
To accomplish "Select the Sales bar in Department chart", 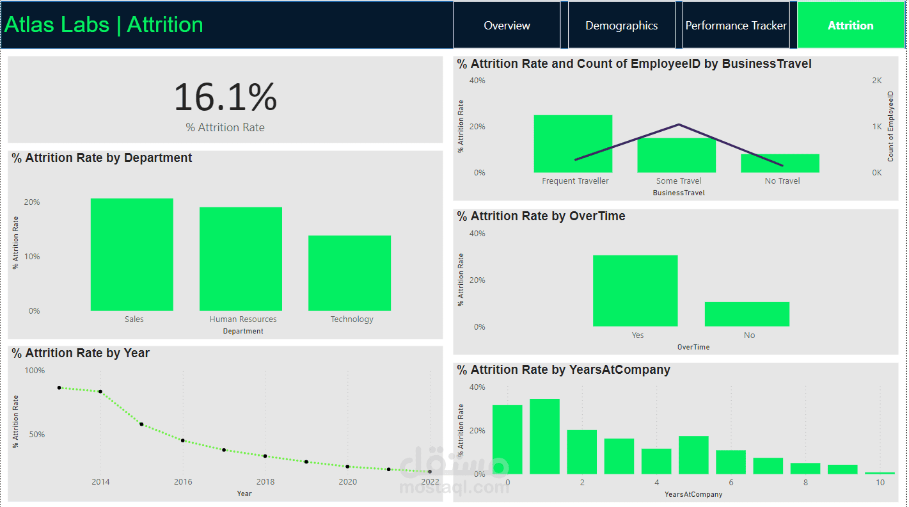I will pos(132,255).
